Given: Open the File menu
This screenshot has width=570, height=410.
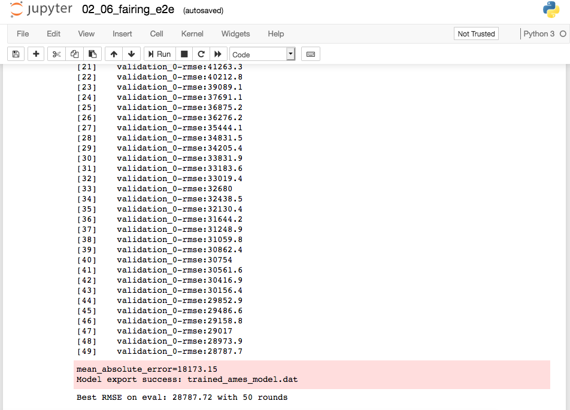Looking at the screenshot, I should click(x=23, y=34).
